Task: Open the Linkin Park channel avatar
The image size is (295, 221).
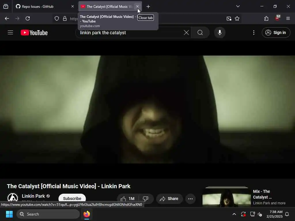Action: pyautogui.click(x=13, y=198)
